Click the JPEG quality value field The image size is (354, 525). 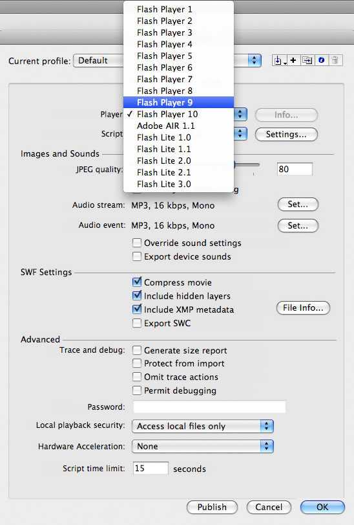295,169
